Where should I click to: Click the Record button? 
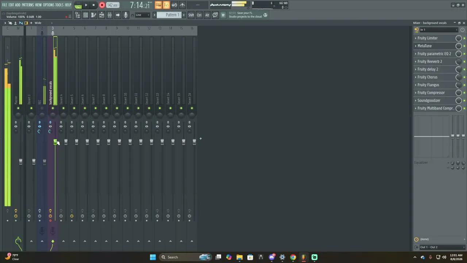click(102, 5)
